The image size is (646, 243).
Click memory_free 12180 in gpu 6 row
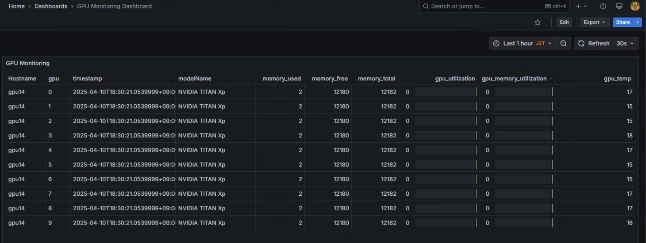(x=341, y=179)
